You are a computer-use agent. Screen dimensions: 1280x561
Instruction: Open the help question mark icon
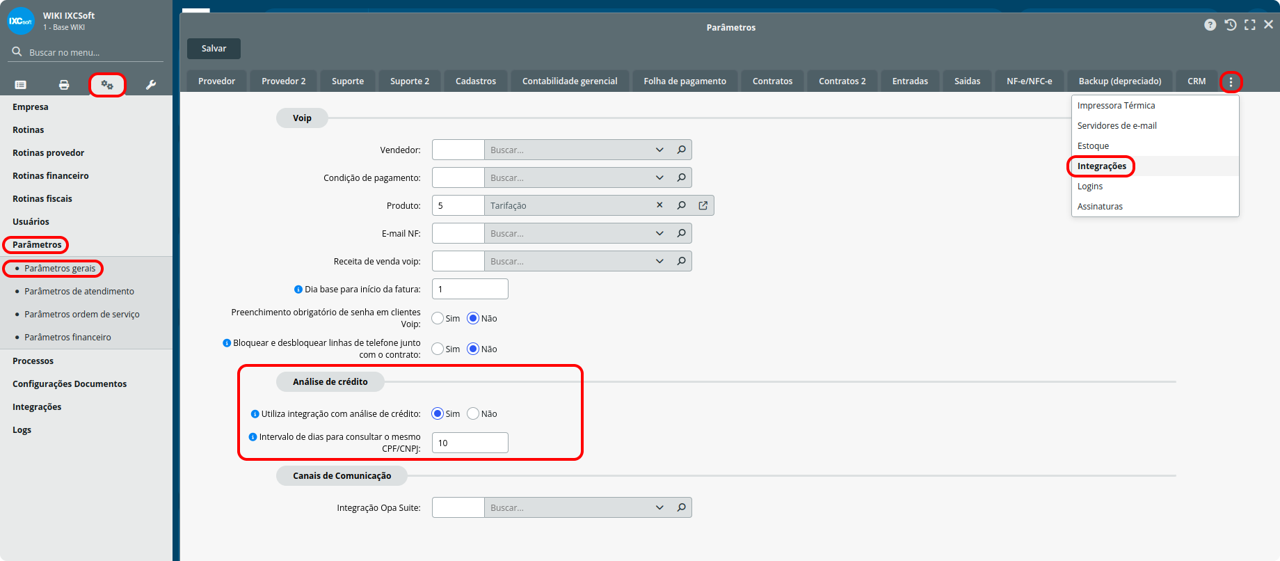click(1210, 25)
